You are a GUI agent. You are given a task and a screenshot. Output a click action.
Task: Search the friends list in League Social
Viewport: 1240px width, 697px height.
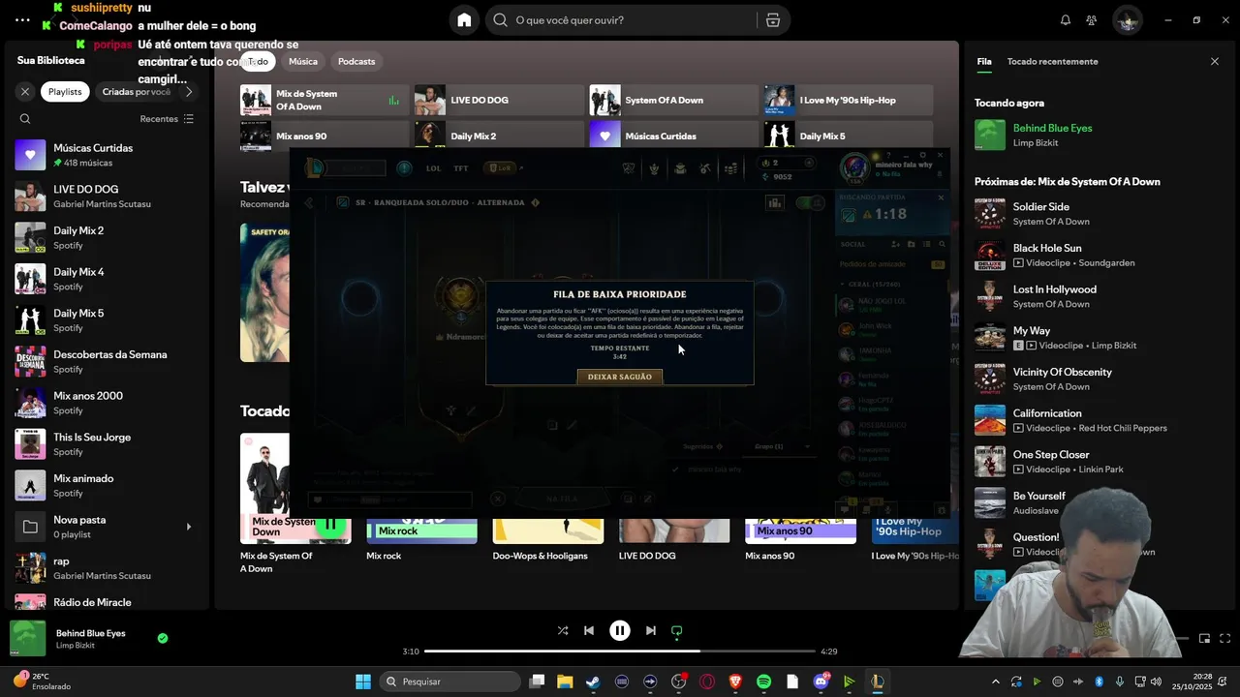[941, 244]
